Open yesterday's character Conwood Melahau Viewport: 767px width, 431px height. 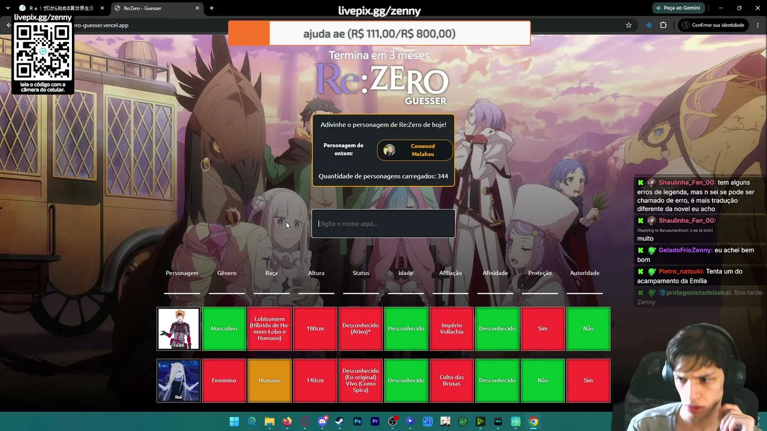pyautogui.click(x=415, y=150)
